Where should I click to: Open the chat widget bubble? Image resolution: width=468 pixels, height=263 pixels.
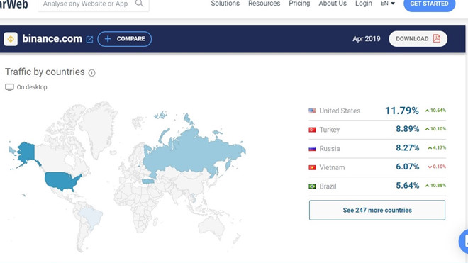click(x=464, y=241)
